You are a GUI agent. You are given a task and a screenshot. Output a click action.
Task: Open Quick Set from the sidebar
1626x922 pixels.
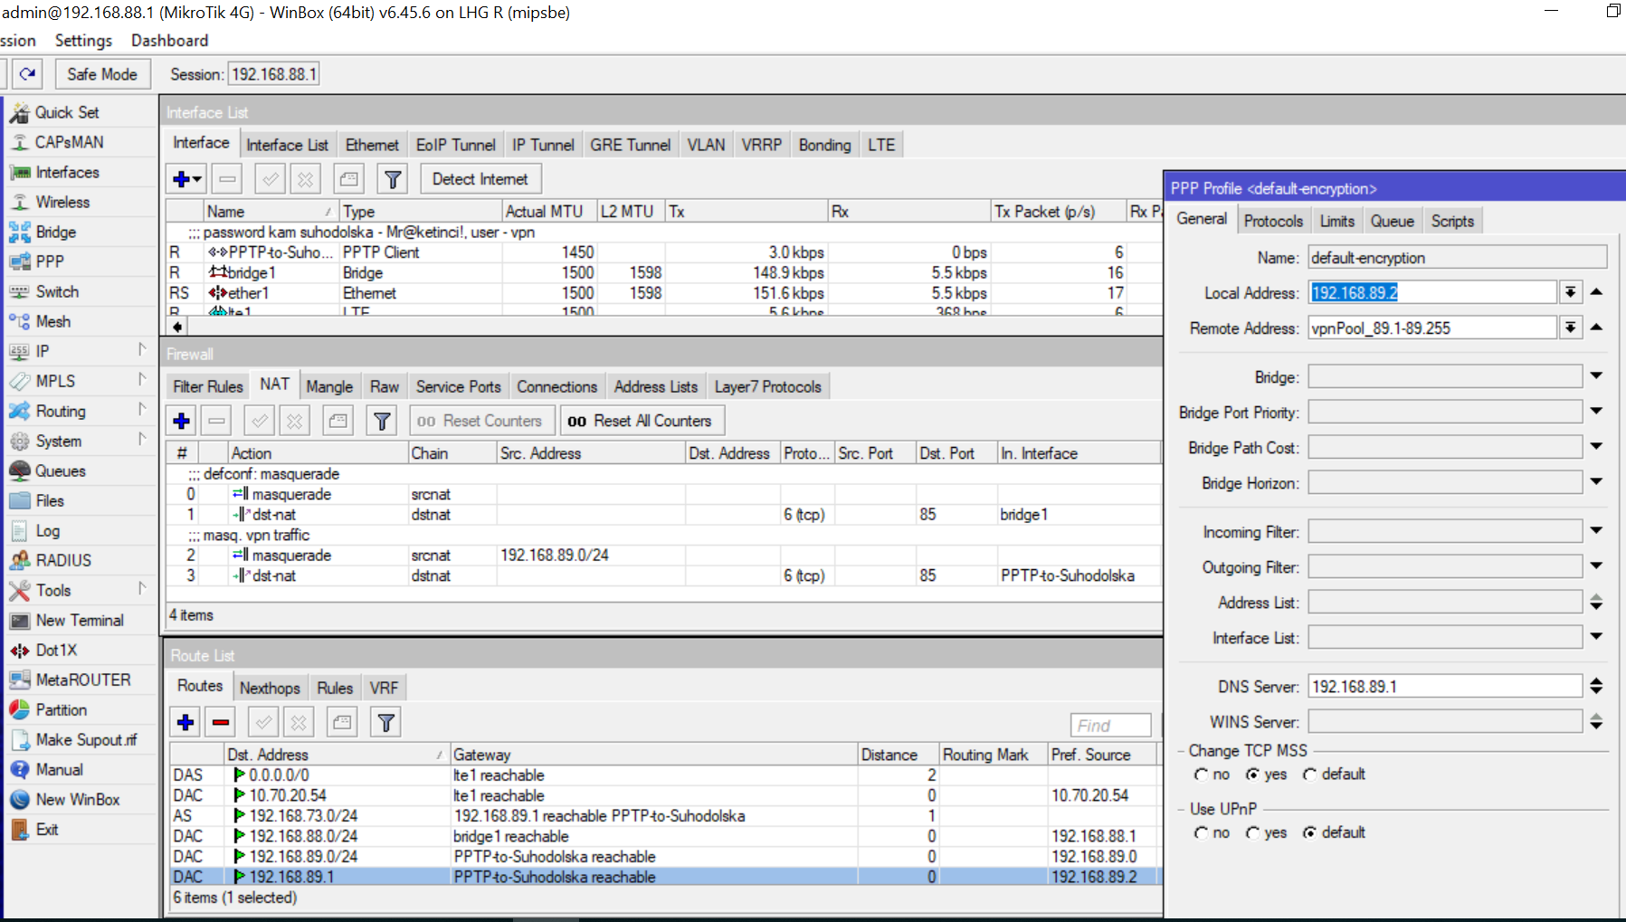pyautogui.click(x=67, y=112)
